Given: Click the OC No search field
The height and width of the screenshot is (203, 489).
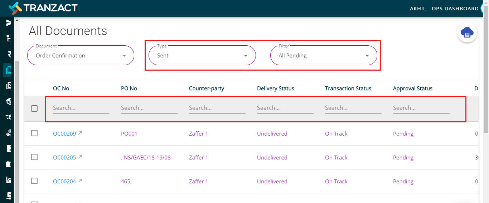Looking at the screenshot, I should 81,108.
